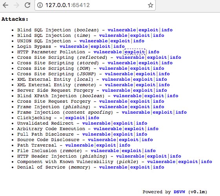Open vulnerable link for Cross Site Scripting (stored)
The image size is (220, 196).
122,63
